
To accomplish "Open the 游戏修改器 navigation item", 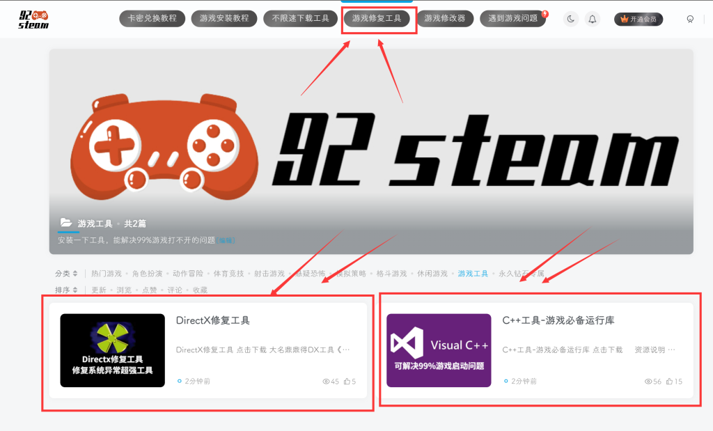I will (x=445, y=19).
